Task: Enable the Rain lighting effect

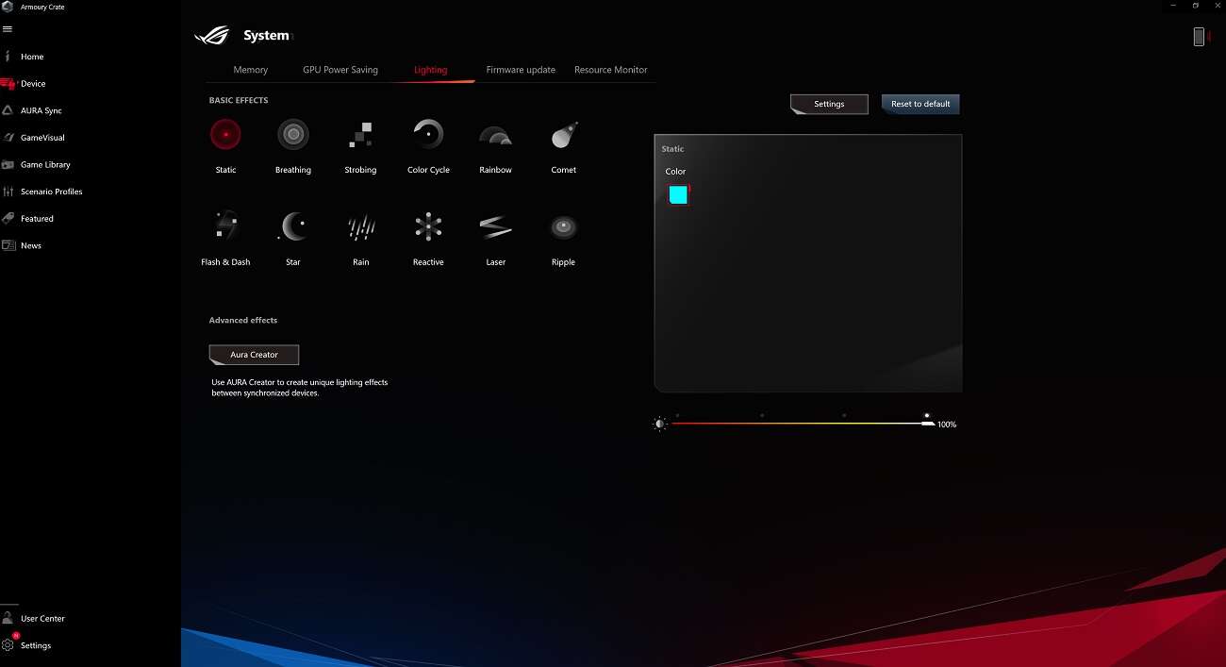Action: (x=360, y=227)
